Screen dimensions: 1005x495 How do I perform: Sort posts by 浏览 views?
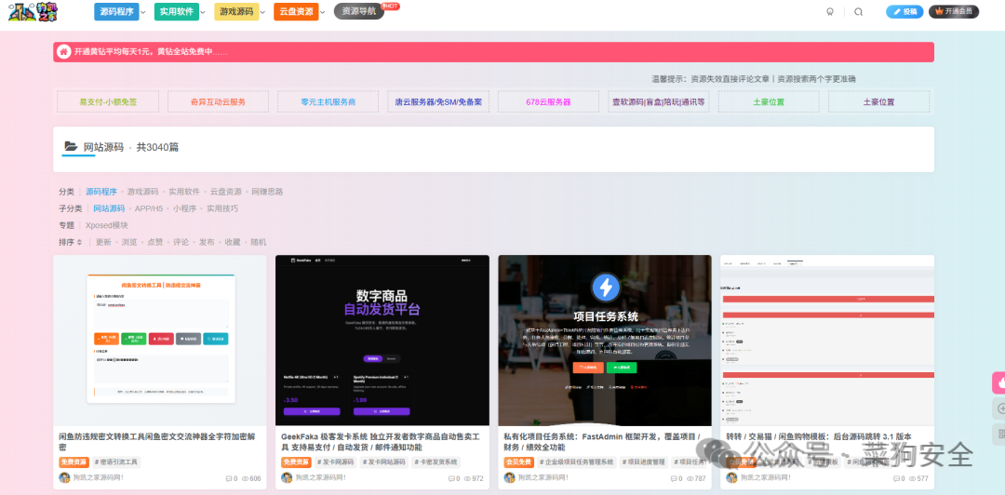(x=129, y=242)
